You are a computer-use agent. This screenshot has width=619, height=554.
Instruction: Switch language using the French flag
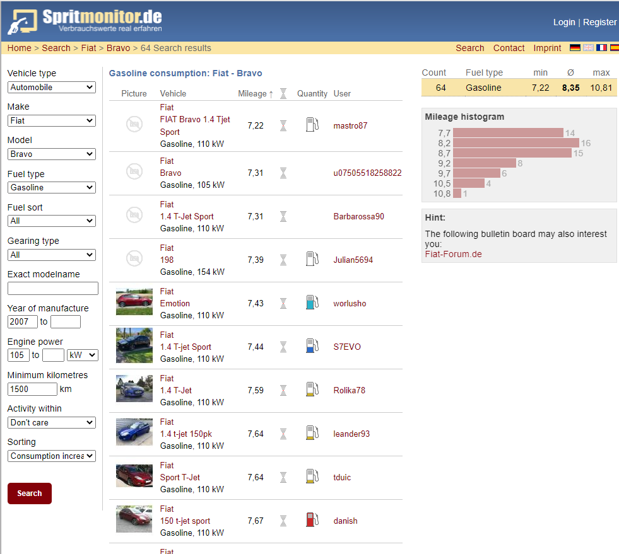[x=601, y=48]
